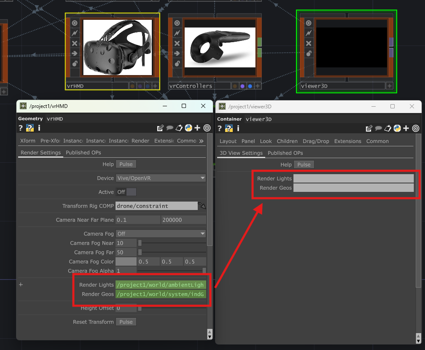Toggle viewer active flag on vrHMD node
This screenshot has height=350, width=425.
[x=75, y=23]
